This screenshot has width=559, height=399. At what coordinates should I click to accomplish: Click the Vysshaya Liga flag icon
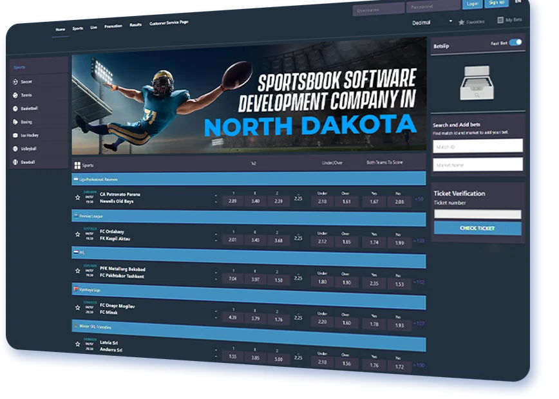pyautogui.click(x=76, y=289)
